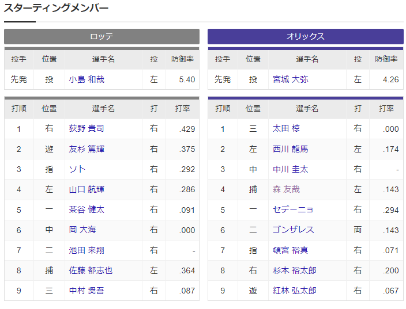This screenshot has height=309, width=406.
Task: Open 岡 大海 player link
Action: 82,230
